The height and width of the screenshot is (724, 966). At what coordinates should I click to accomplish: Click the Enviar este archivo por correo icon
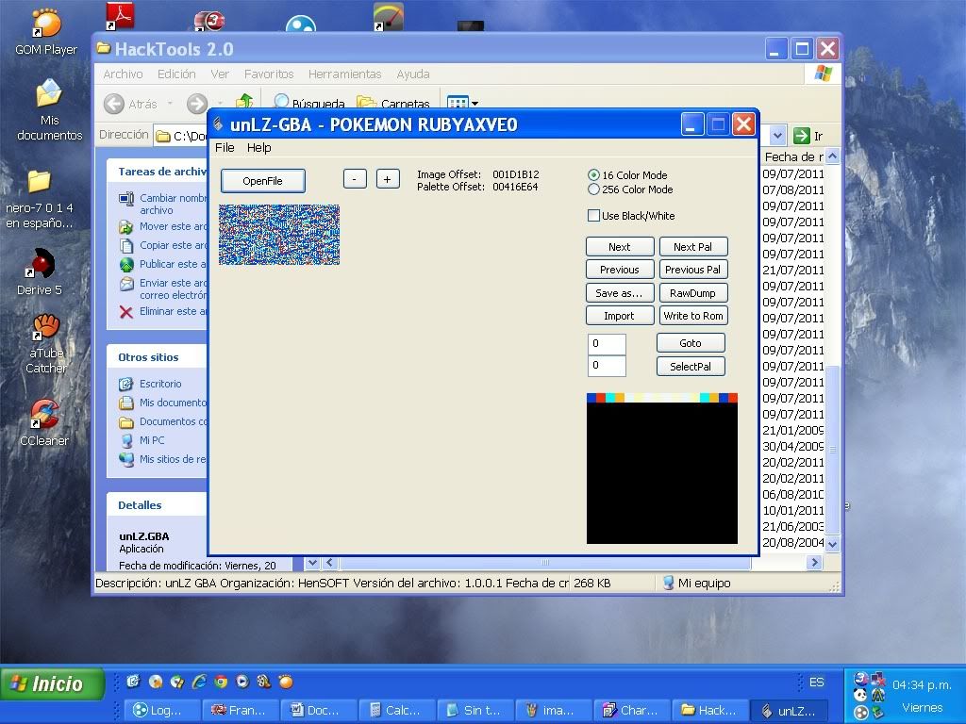click(x=126, y=284)
